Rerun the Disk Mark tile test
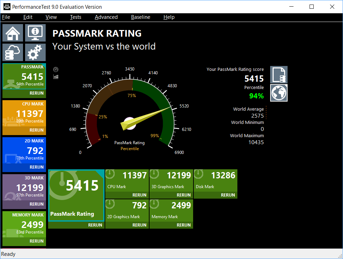 coord(228,195)
